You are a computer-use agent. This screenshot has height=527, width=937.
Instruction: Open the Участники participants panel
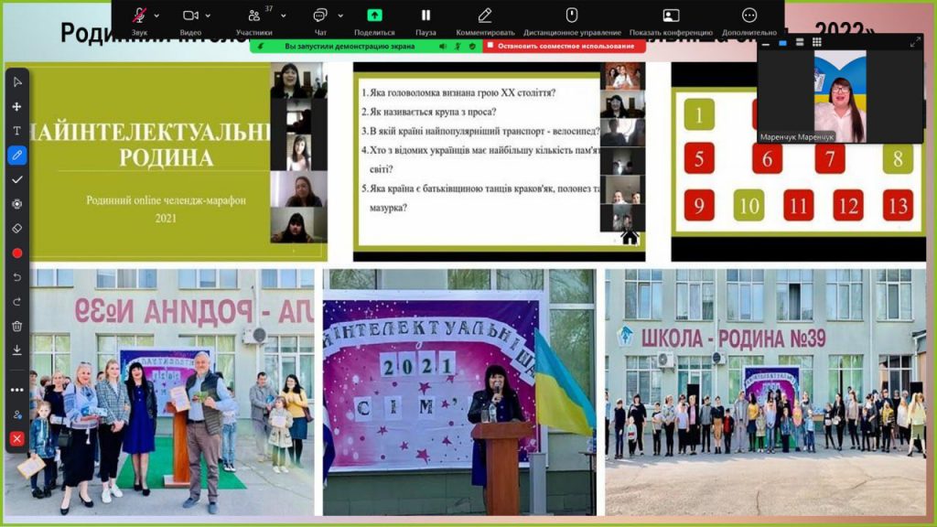point(254,16)
